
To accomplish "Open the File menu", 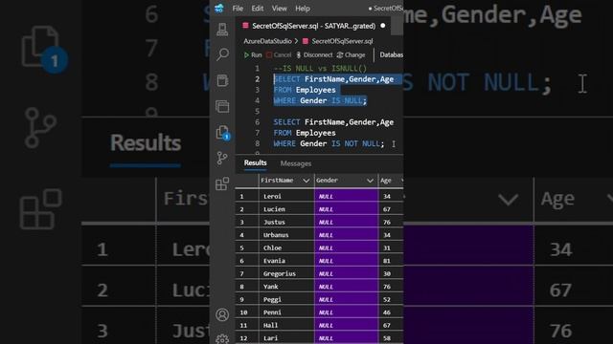I will 238,9.
